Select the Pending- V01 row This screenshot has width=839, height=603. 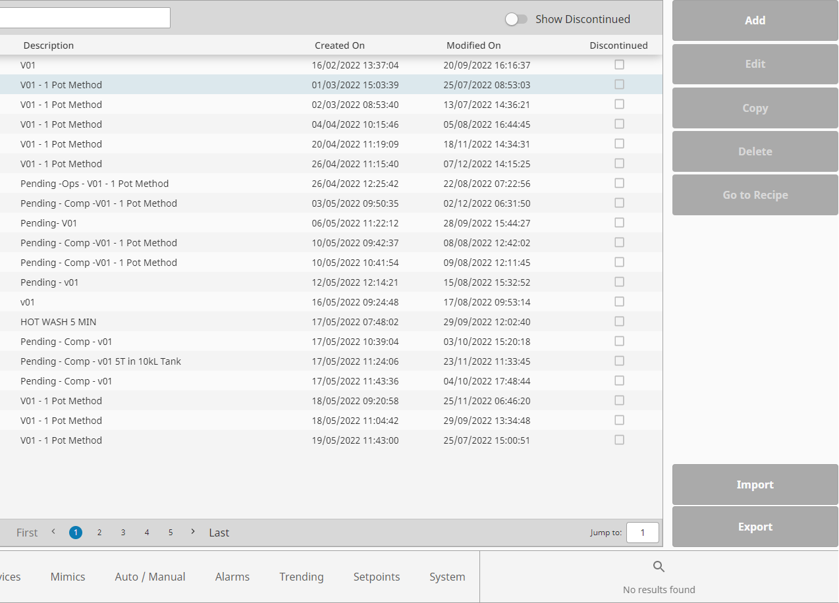pyautogui.click(x=331, y=223)
